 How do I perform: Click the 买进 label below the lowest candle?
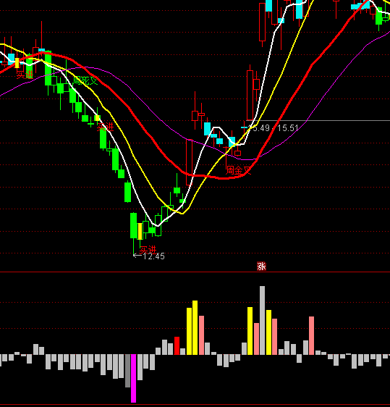pos(148,250)
